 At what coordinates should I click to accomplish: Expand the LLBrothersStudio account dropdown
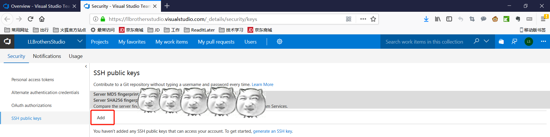(x=80, y=41)
